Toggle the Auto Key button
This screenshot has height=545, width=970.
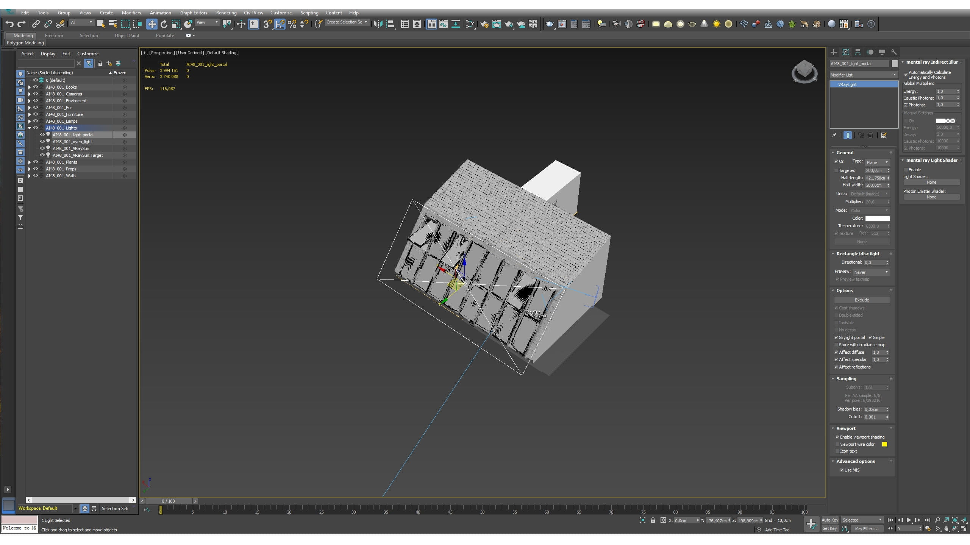point(829,520)
